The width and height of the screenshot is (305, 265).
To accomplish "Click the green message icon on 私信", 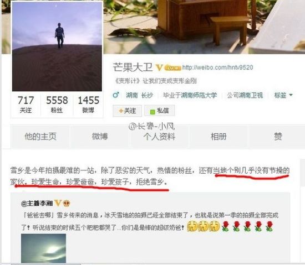I will pos(152,112).
